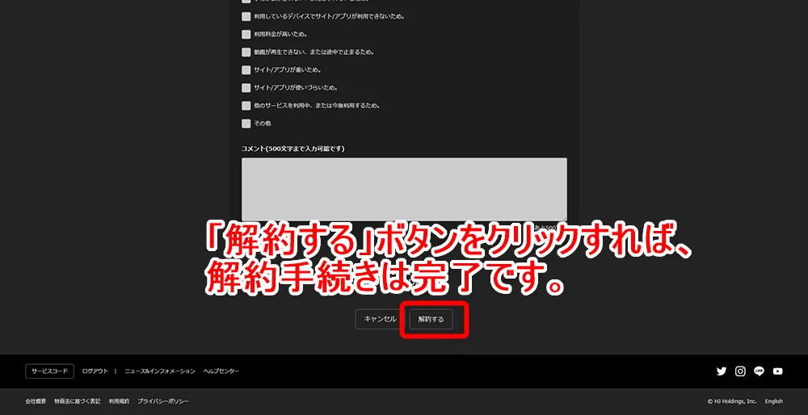Click the サービスコード button
Image resolution: width=808 pixels, height=415 pixels.
pos(49,371)
